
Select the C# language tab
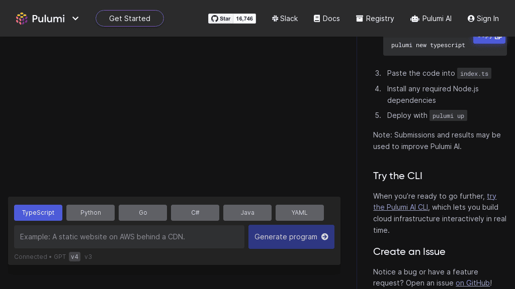[195, 213]
